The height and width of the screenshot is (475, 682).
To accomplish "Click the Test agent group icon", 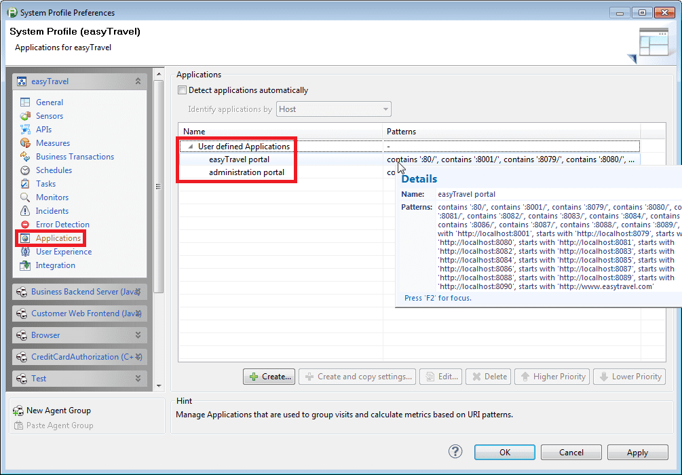I will click(x=22, y=379).
